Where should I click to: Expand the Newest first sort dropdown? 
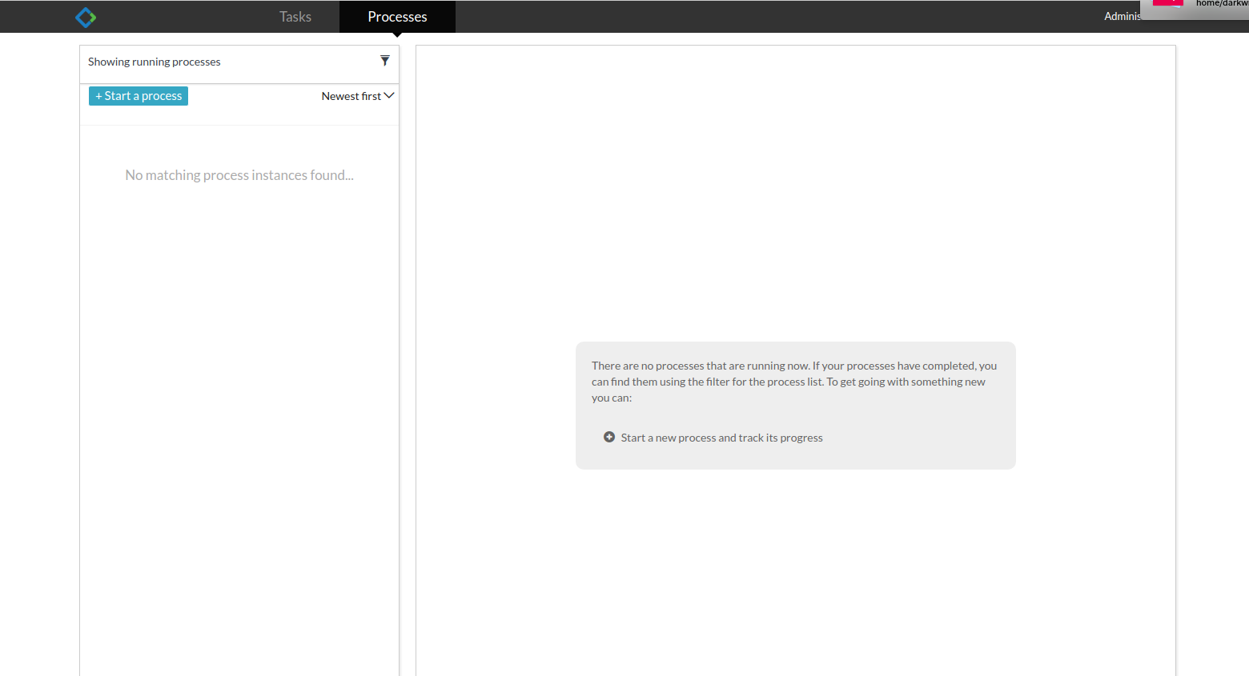coord(351,96)
